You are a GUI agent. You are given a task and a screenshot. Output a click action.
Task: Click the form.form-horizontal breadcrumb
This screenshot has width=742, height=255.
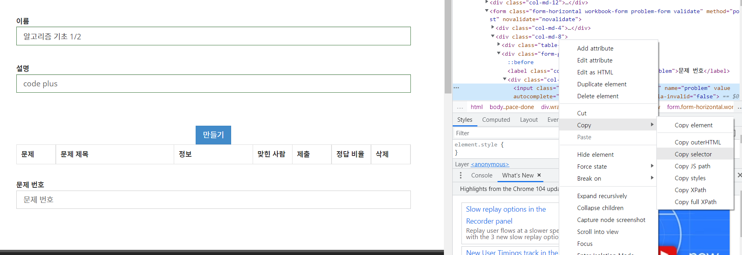[x=700, y=107]
